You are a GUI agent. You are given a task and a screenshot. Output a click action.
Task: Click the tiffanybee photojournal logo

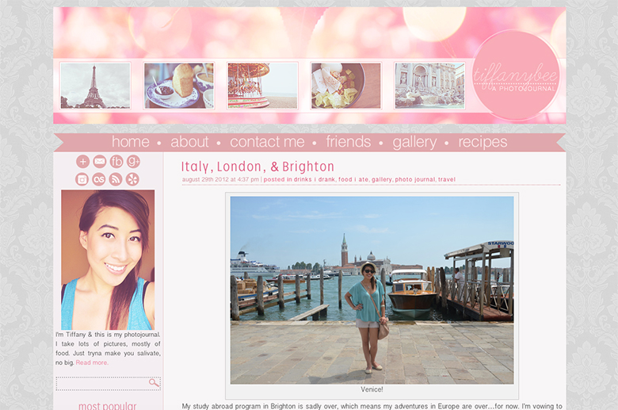coord(516,75)
